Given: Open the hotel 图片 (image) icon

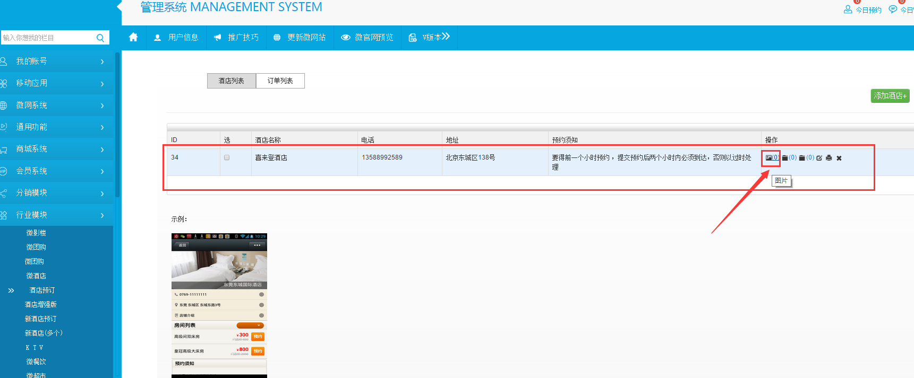Looking at the screenshot, I should 769,158.
